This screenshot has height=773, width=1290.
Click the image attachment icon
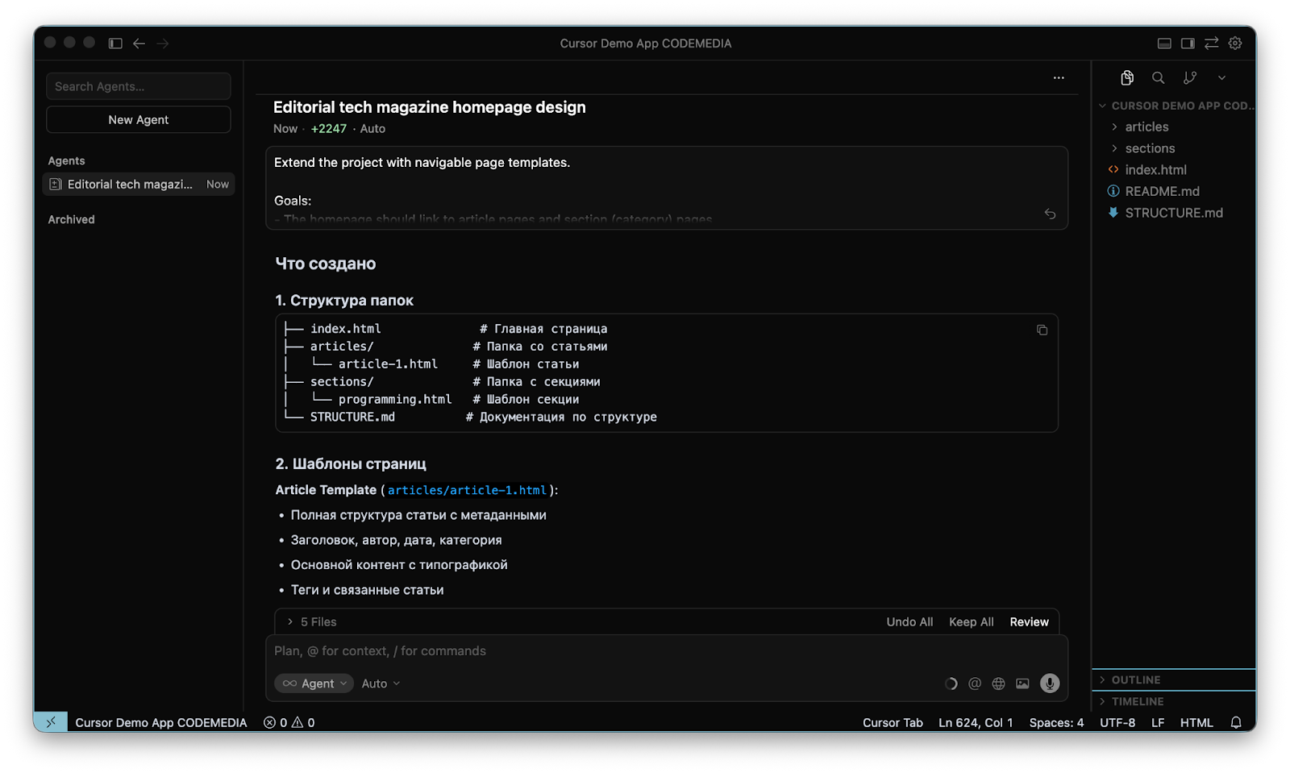pyautogui.click(x=1022, y=684)
